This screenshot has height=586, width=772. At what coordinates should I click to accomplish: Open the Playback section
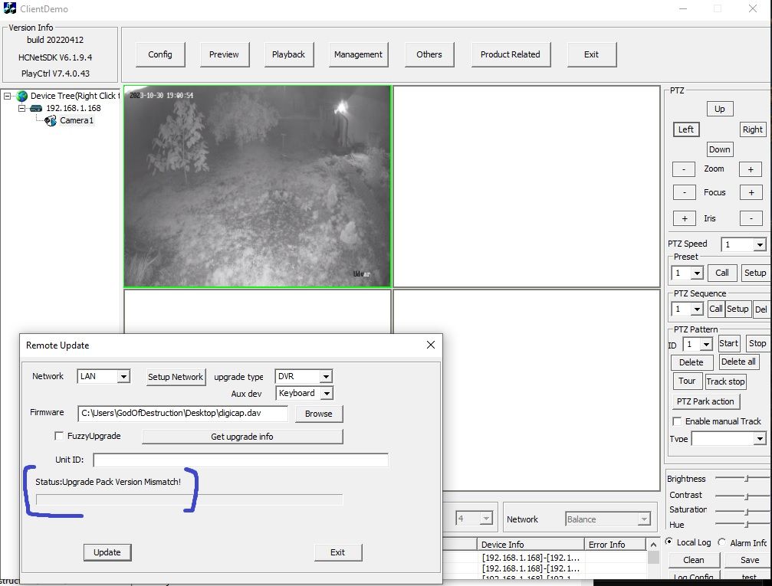tap(288, 54)
